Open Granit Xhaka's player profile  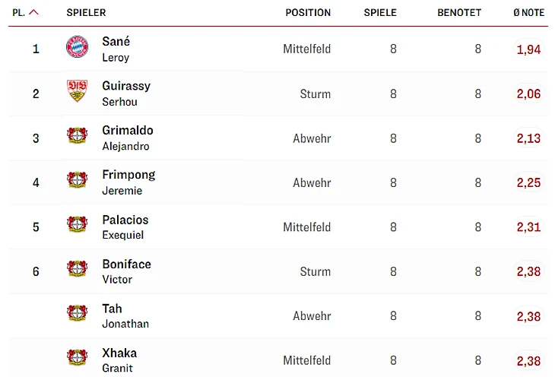tap(119, 360)
